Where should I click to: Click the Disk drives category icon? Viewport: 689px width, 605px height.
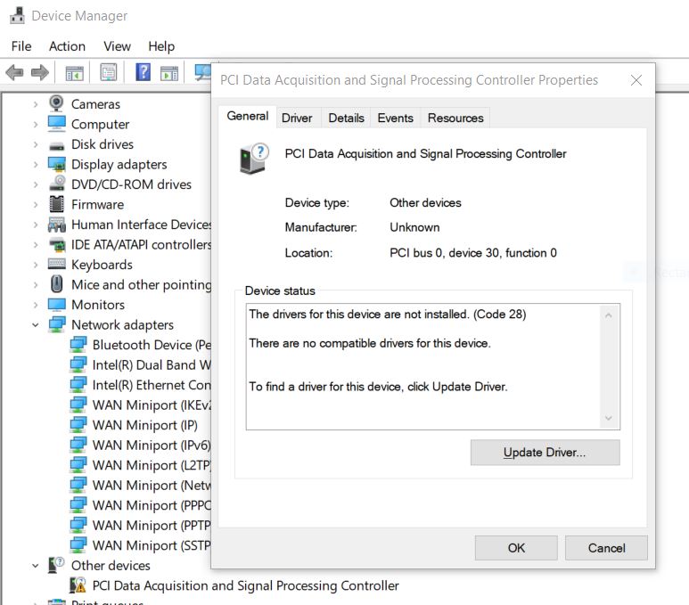57,146
